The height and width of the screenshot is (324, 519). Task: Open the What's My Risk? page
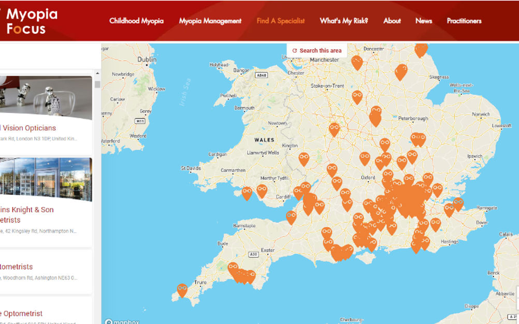pyautogui.click(x=344, y=21)
